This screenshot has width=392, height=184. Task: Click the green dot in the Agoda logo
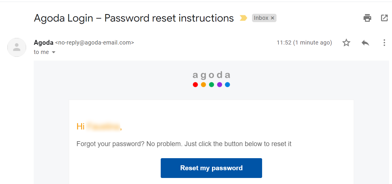[x=211, y=85]
